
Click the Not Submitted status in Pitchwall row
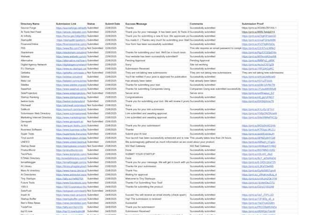coord(95,105)
